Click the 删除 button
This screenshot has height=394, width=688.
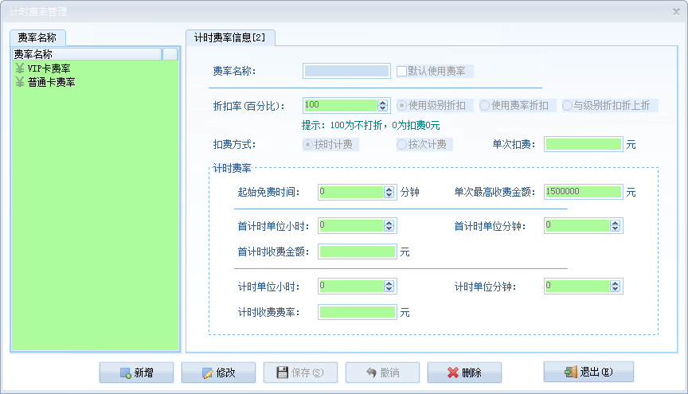(465, 373)
